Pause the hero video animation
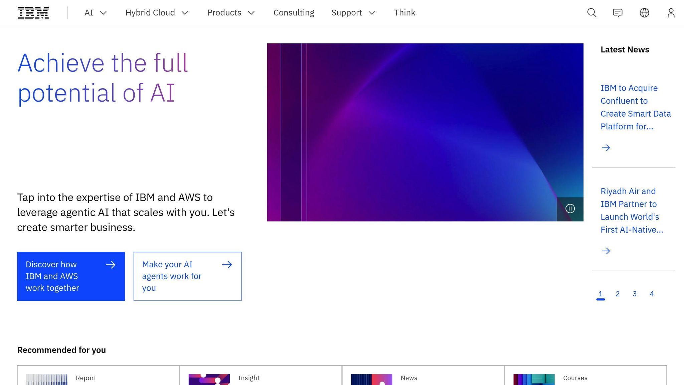The image size is (684, 385). click(x=570, y=209)
